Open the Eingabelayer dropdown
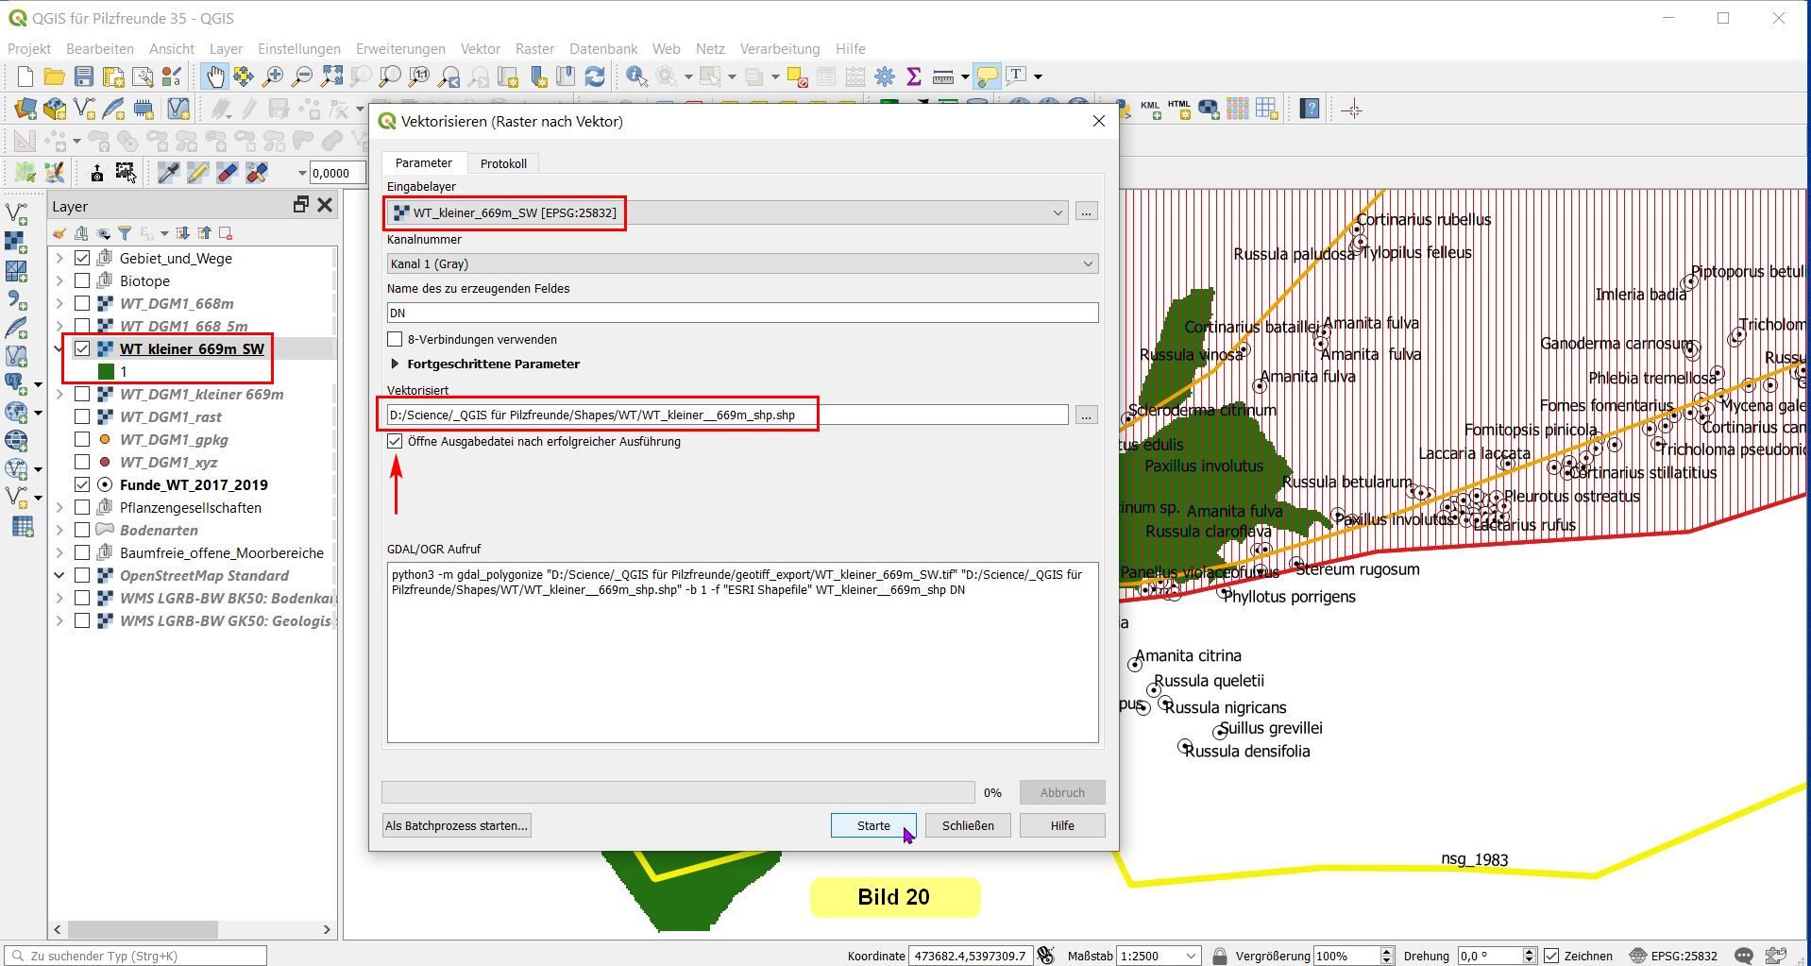 (x=1057, y=212)
